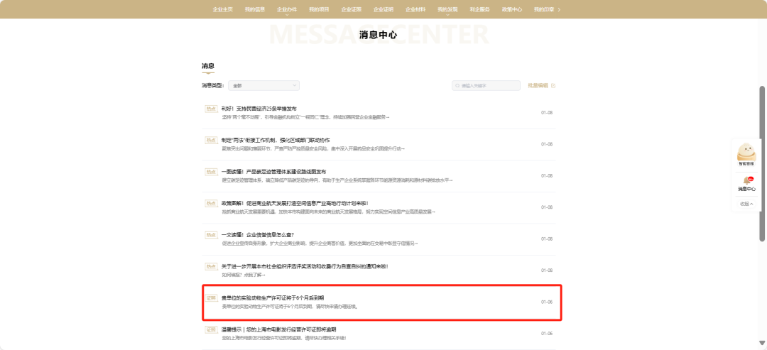Click date 01-06 on 电影发行经营许可证 row
This screenshot has width=767, height=350.
(x=546, y=334)
